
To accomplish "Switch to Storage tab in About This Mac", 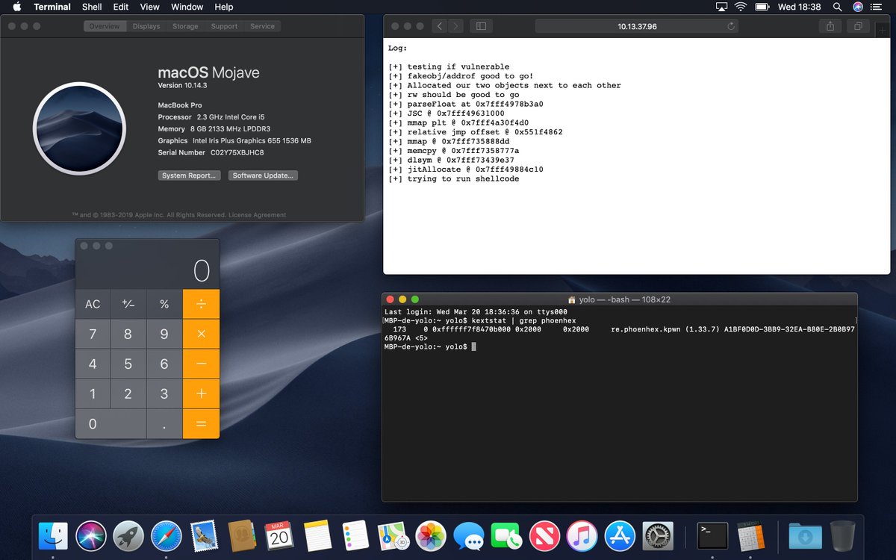I will click(185, 26).
